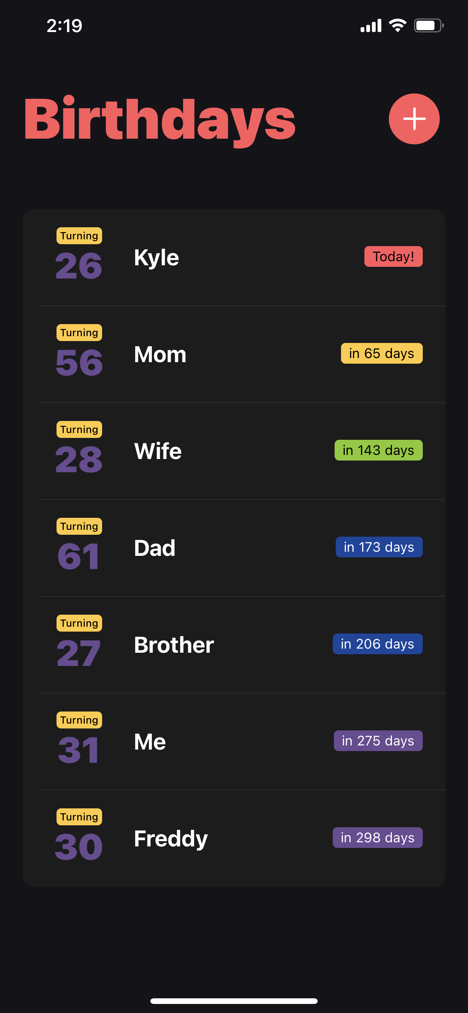Viewport: 468px width, 1013px height.
Task: Tap the Birthdays page title
Action: [159, 120]
